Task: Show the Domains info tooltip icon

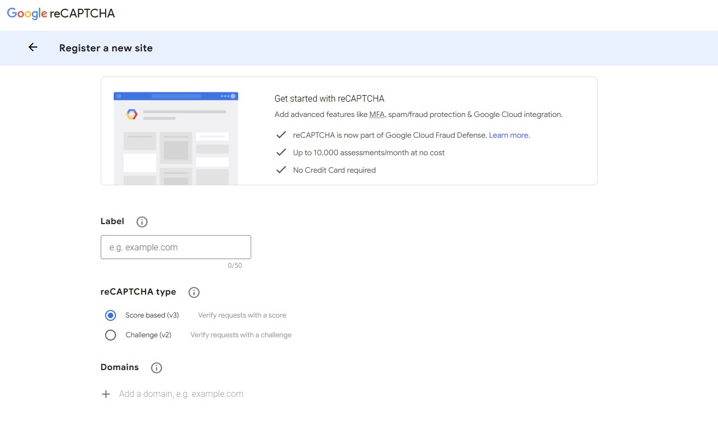Action: [x=157, y=368]
